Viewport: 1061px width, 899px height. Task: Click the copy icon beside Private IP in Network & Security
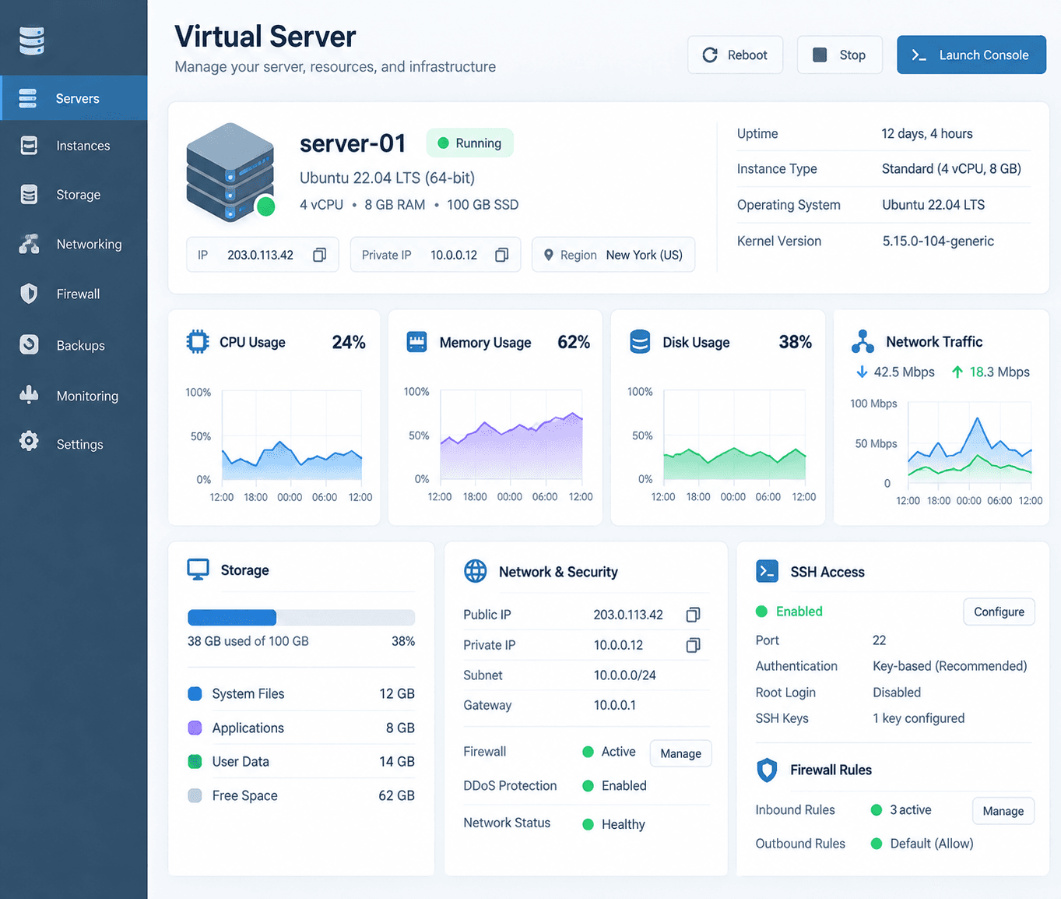click(x=693, y=645)
